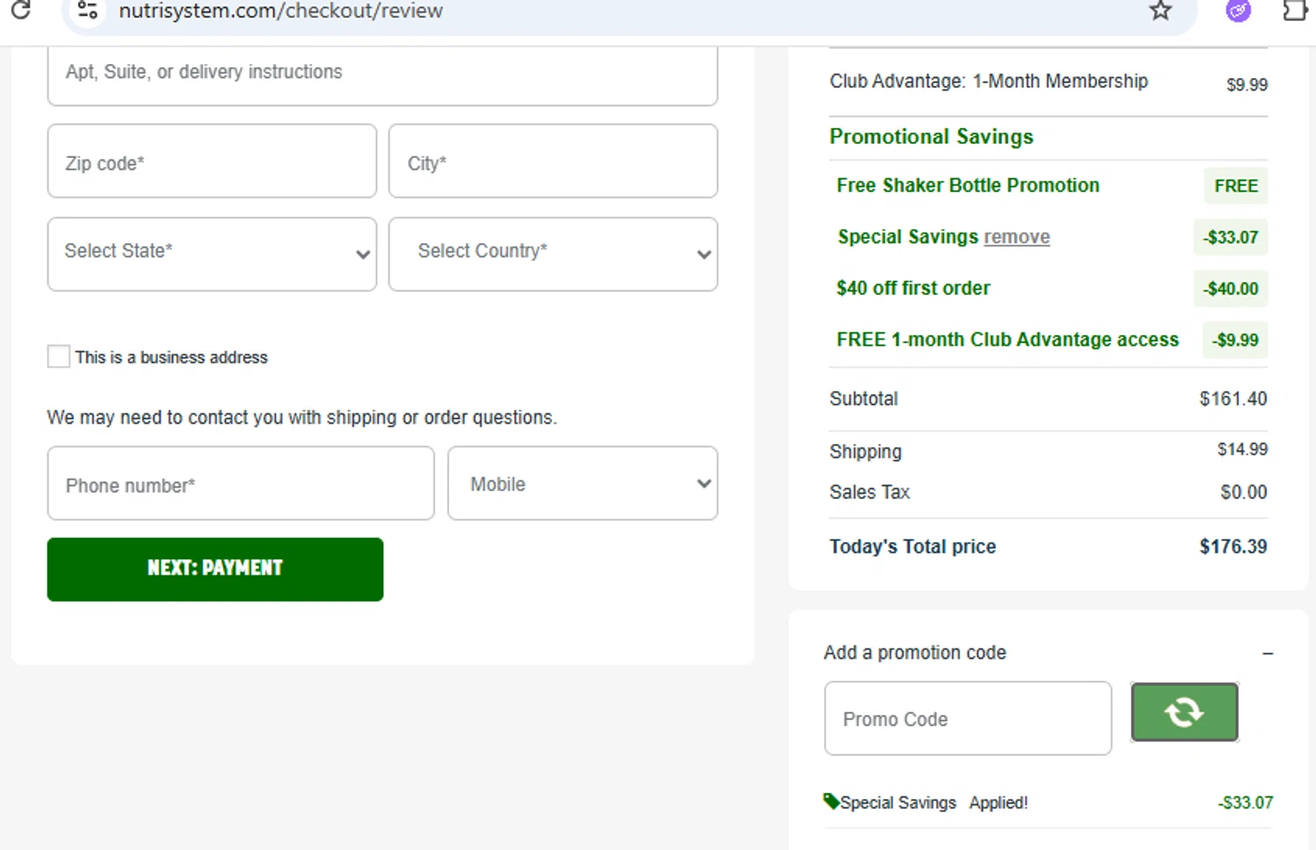The image size is (1316, 850).
Task: Click the address bar URL
Action: (281, 11)
